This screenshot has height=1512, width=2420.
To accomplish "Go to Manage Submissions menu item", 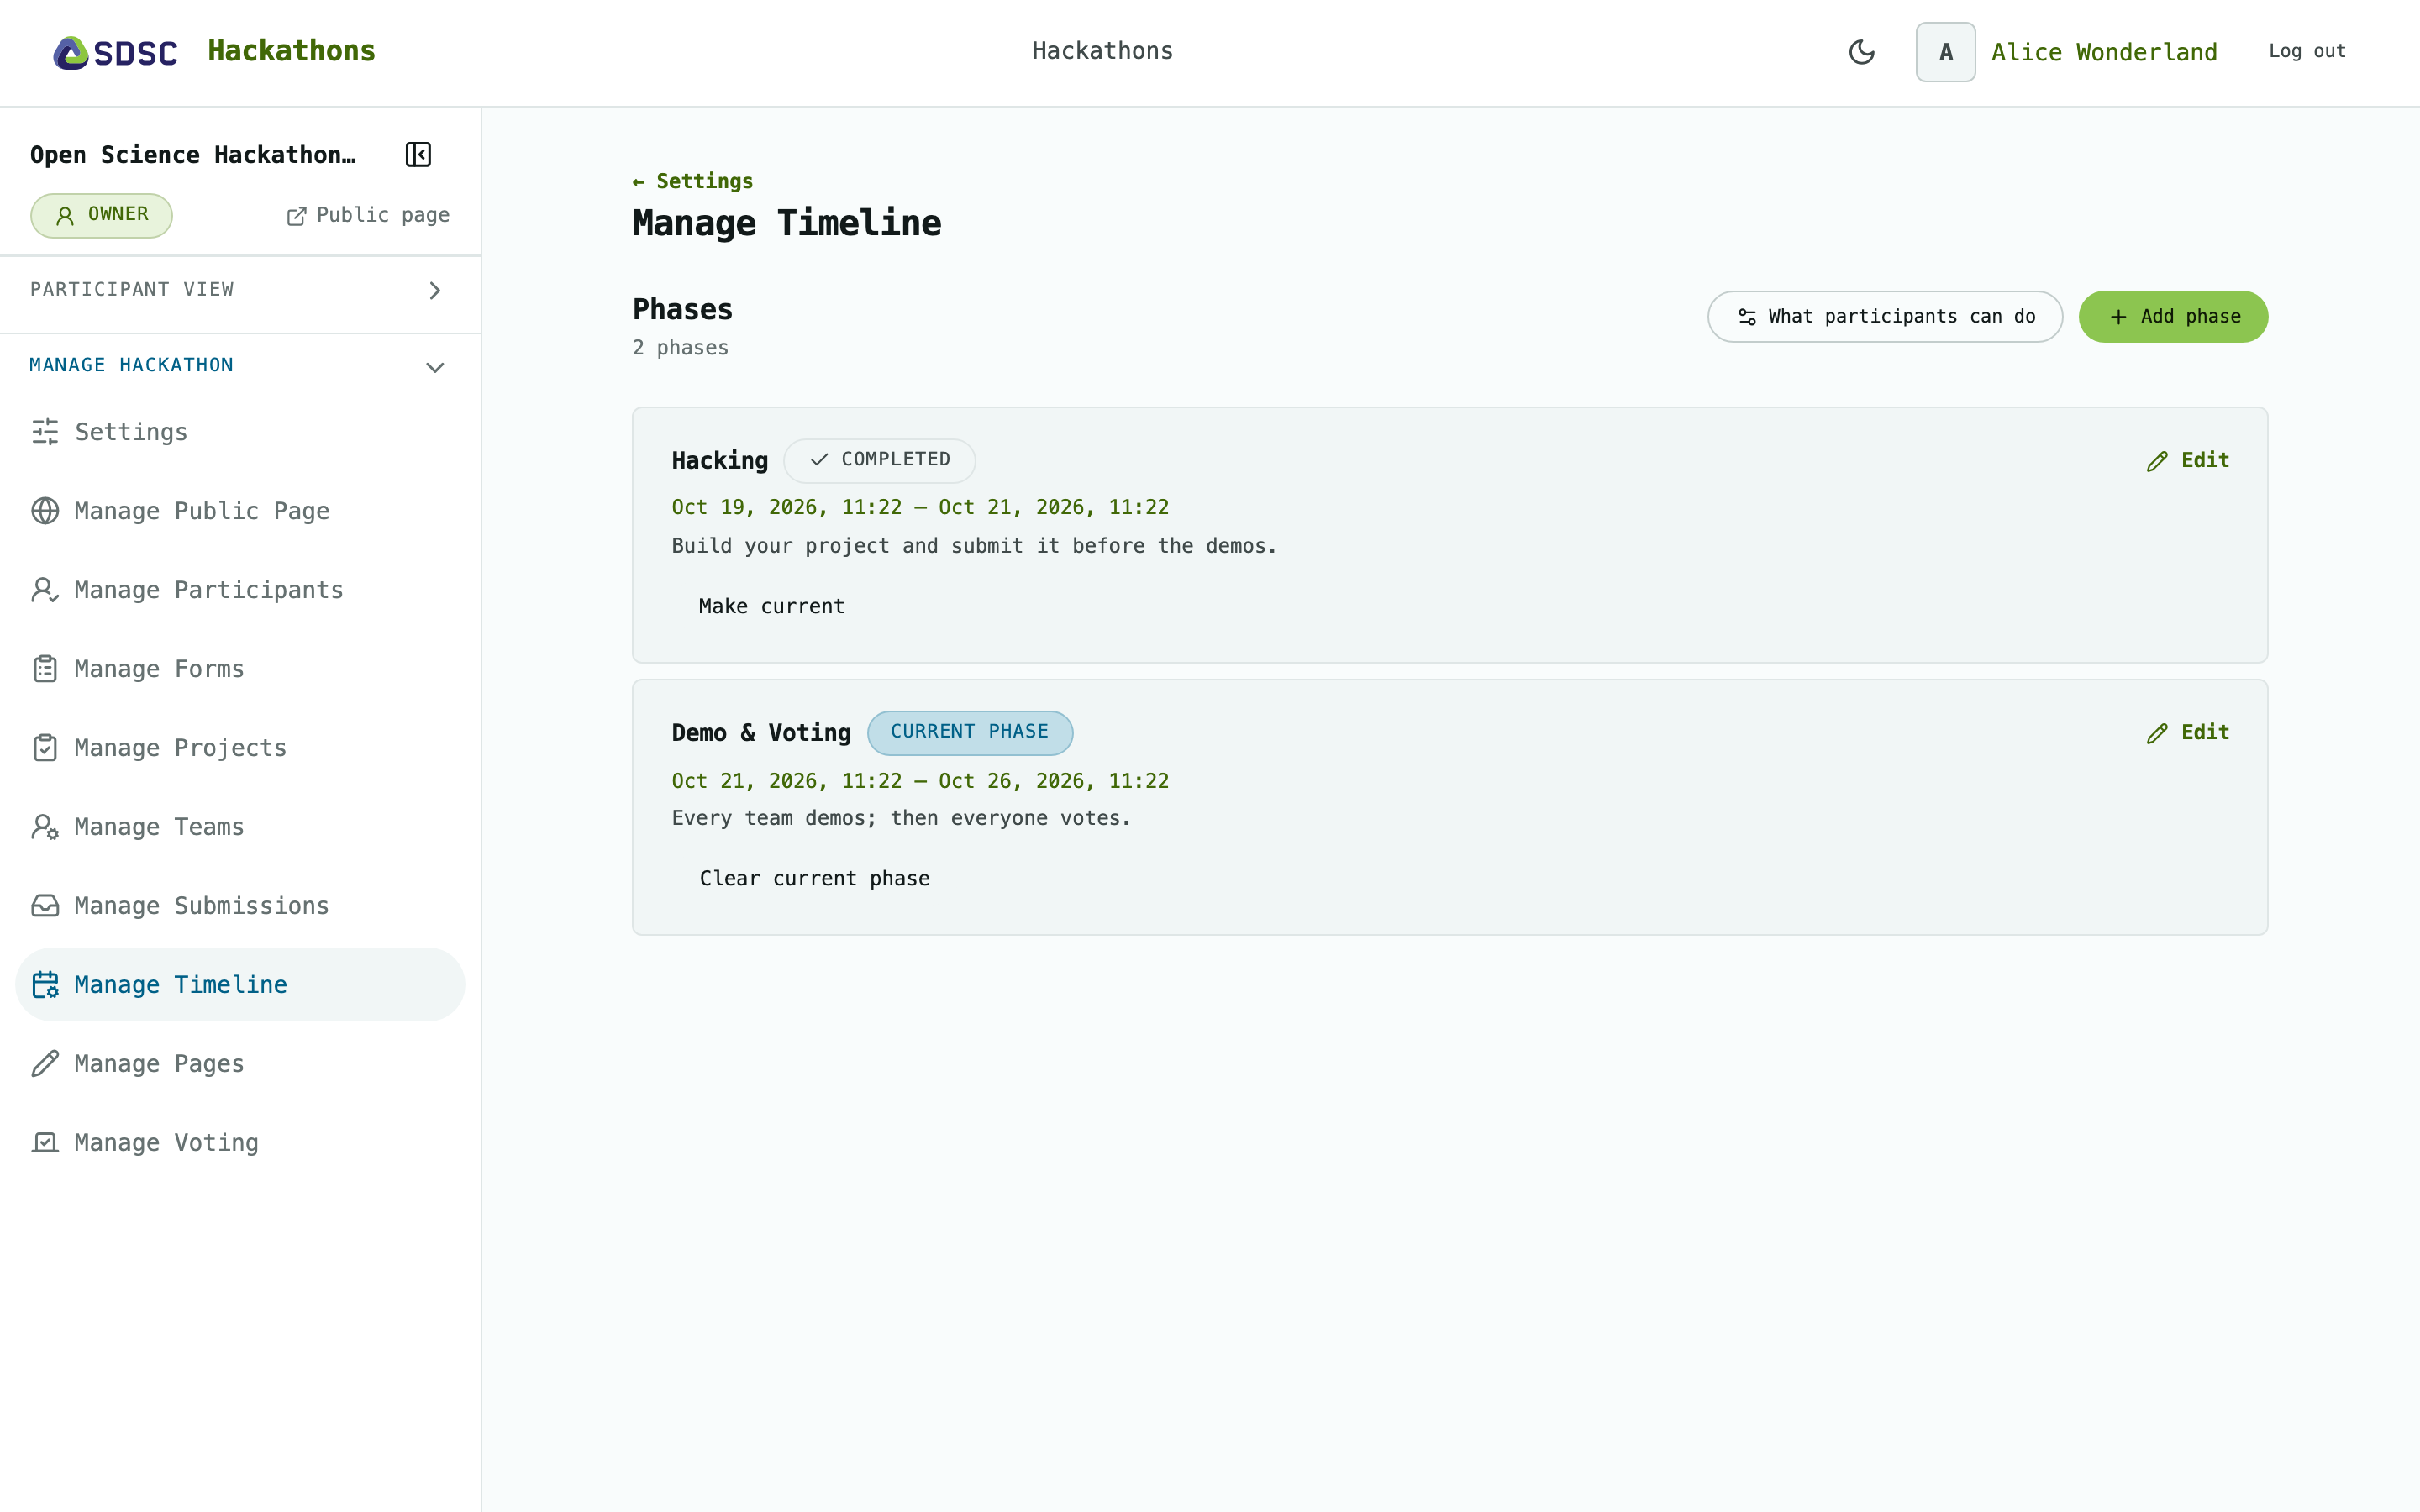I will pyautogui.click(x=240, y=906).
